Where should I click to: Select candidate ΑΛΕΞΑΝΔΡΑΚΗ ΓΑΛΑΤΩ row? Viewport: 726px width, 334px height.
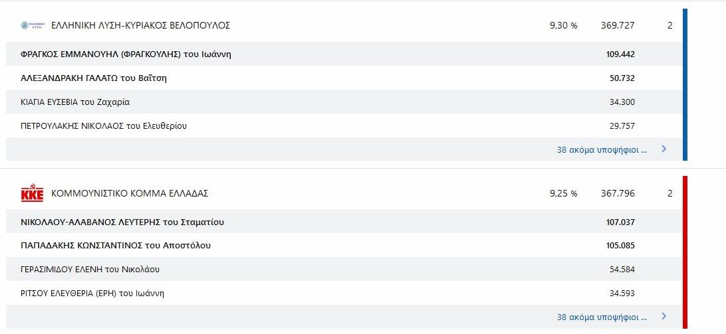(344, 78)
